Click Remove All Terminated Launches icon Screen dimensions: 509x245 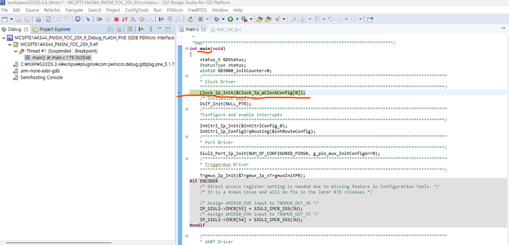pos(119,29)
